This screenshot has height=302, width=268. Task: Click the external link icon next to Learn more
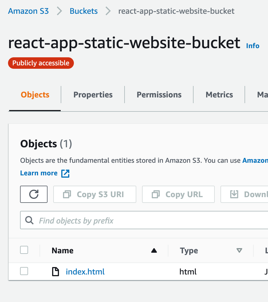pyautogui.click(x=65, y=173)
